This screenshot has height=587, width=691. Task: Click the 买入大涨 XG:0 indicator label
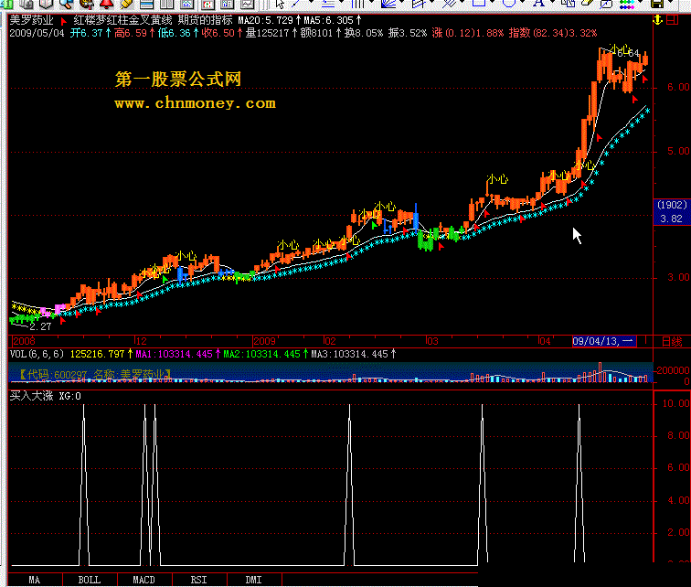coord(46,396)
